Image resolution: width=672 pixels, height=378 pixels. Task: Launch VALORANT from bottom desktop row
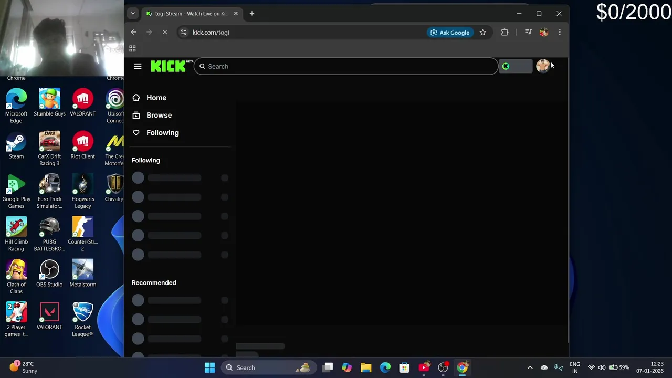pos(49,317)
